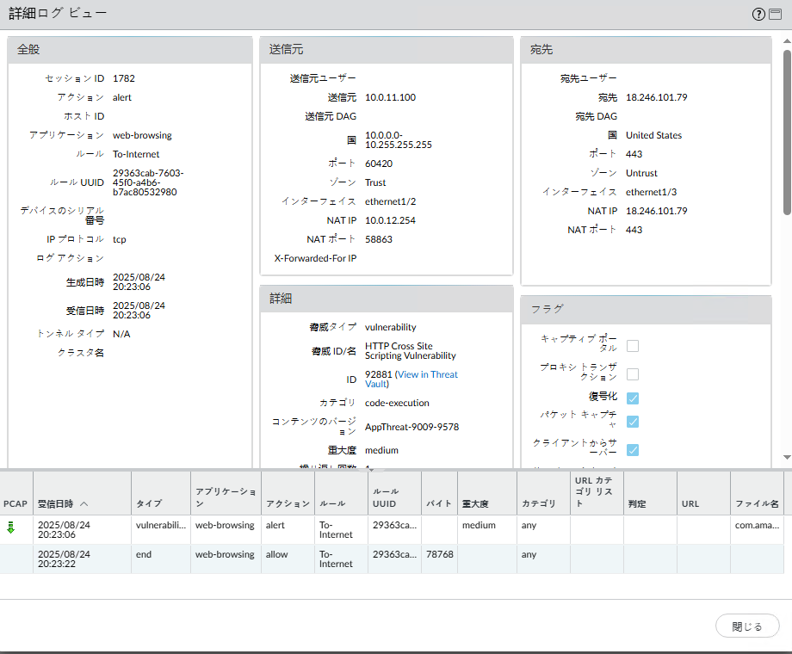The height and width of the screenshot is (654, 792).
Task: Click the 重大度 column header
Action: pyautogui.click(x=476, y=503)
